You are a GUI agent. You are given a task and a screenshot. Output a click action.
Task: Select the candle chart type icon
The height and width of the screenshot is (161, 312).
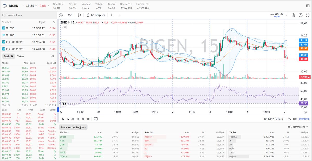[x=79, y=15]
